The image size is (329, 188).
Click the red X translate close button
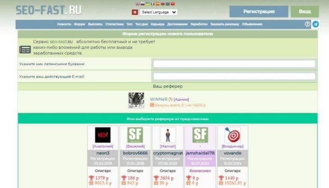pos(135,12)
